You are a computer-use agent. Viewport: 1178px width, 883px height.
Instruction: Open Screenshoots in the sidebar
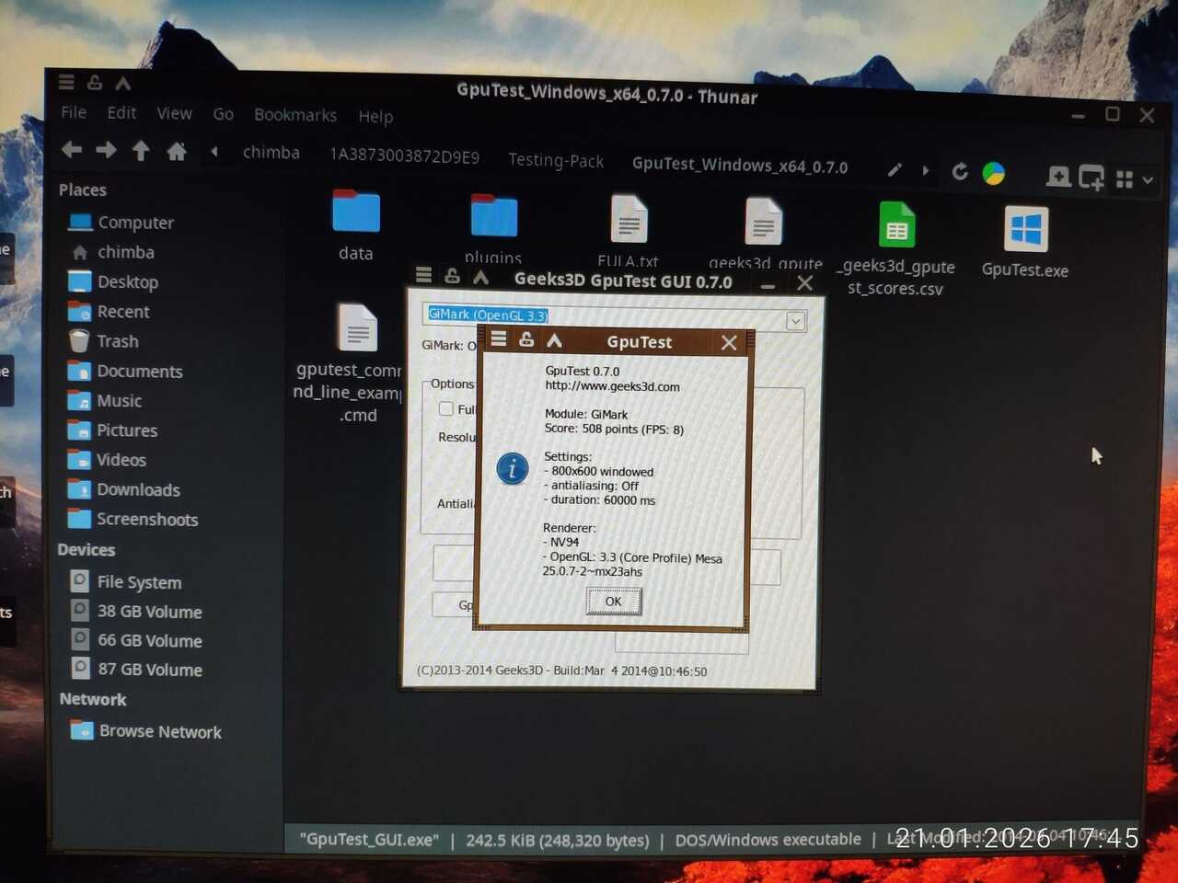pyautogui.click(x=133, y=519)
